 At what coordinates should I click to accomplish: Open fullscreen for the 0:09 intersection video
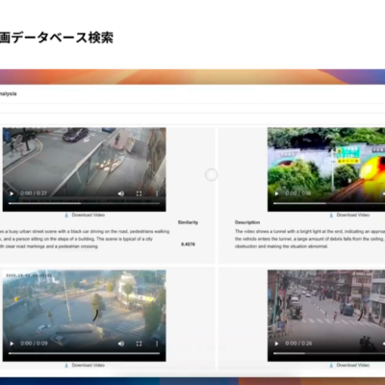coord(139,344)
